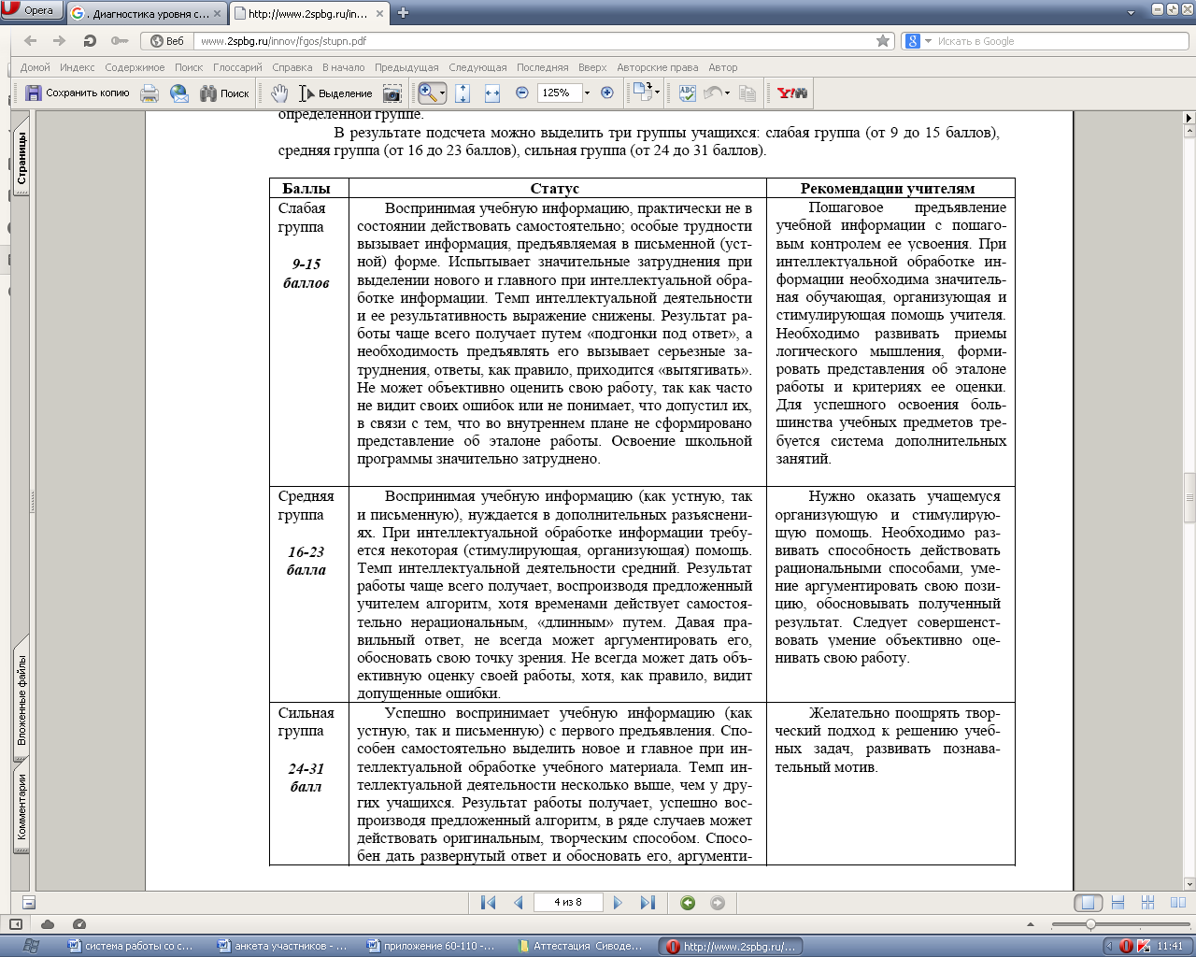Open the Комментарии side panel
Screen dimensions: 1196x957
[21, 807]
